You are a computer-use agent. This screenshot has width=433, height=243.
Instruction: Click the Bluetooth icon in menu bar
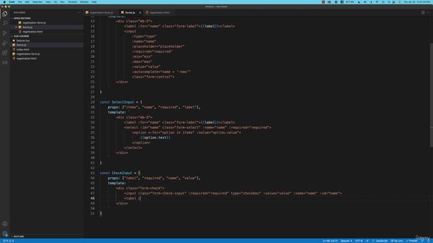371,2
